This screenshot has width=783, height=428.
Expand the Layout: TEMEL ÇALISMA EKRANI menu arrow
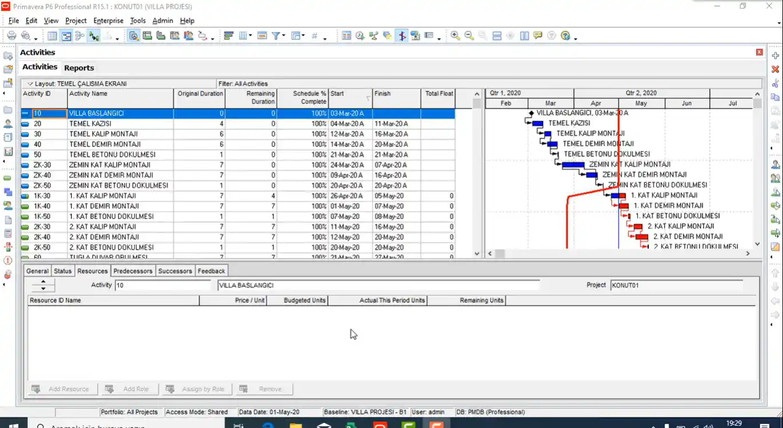[30, 84]
